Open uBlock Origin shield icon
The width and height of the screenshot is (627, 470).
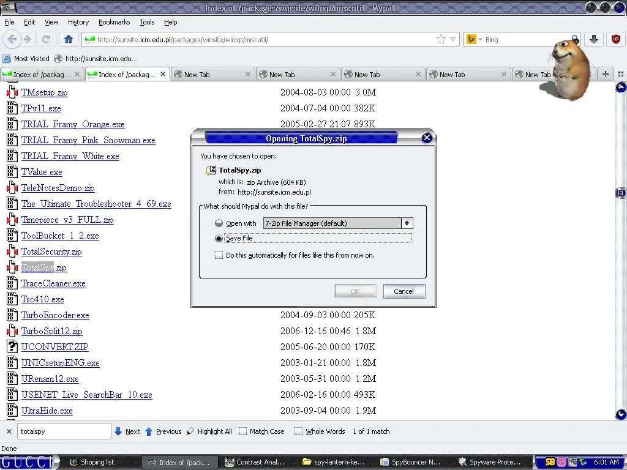[616, 39]
